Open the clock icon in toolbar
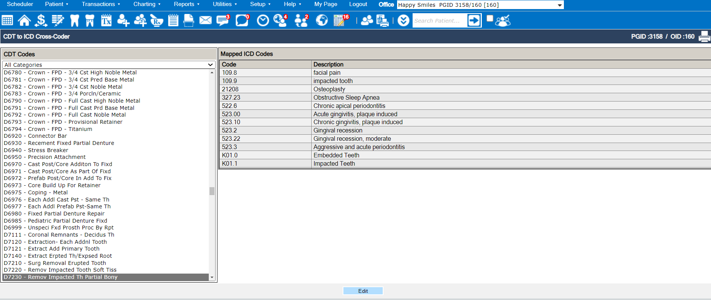 (x=263, y=20)
